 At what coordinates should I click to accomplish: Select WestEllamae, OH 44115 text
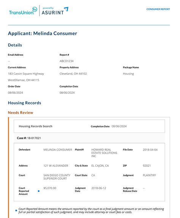click(x=24, y=80)
